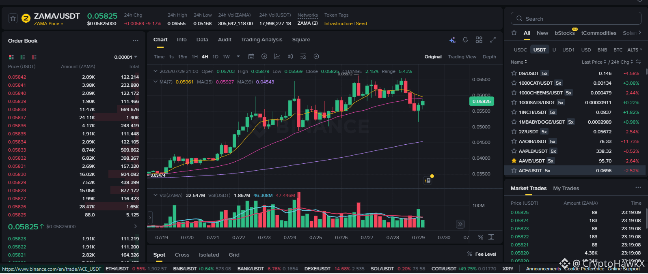Open the ZAMA Price link

[x=48, y=24]
